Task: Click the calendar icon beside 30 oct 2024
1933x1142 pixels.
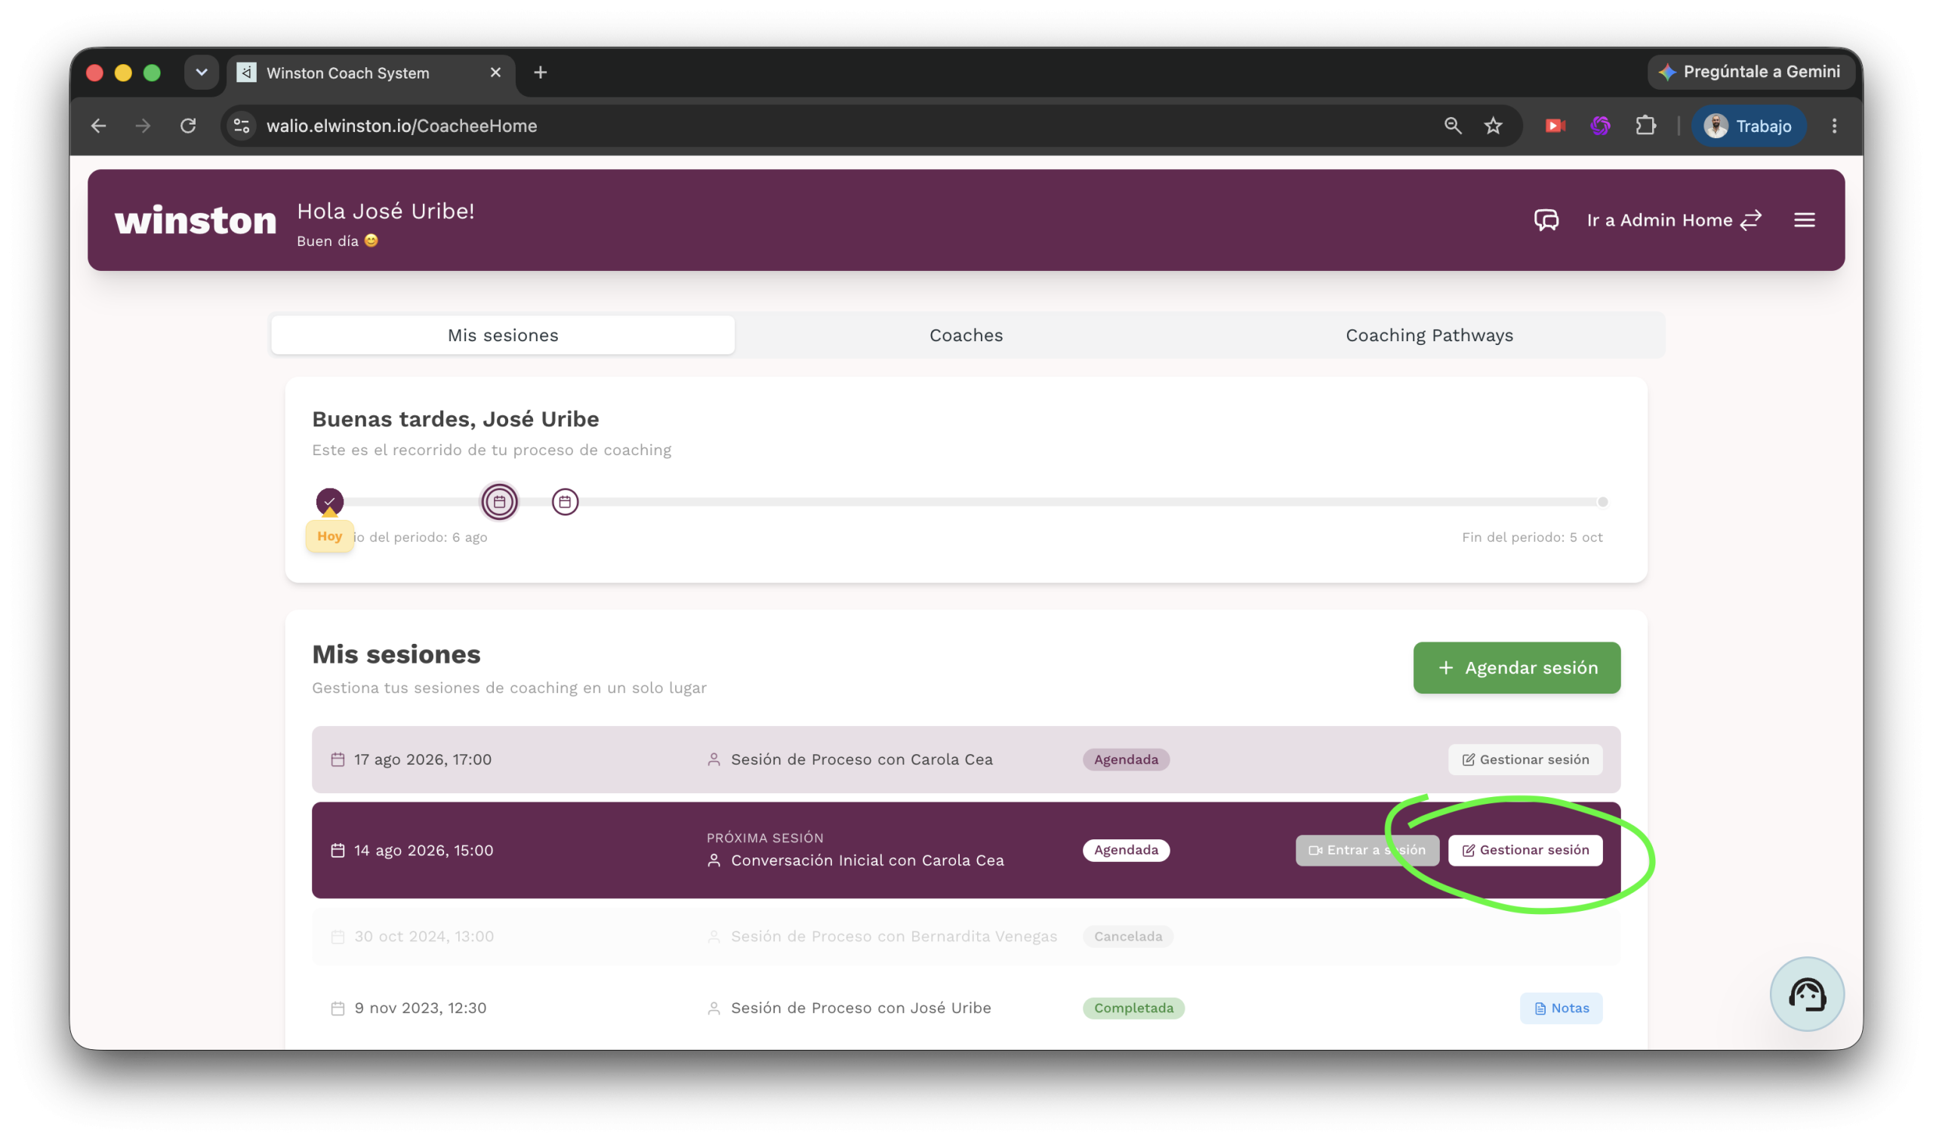Action: coord(338,937)
